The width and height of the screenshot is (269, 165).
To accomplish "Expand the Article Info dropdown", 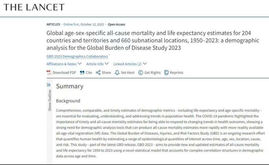I will (97, 64).
